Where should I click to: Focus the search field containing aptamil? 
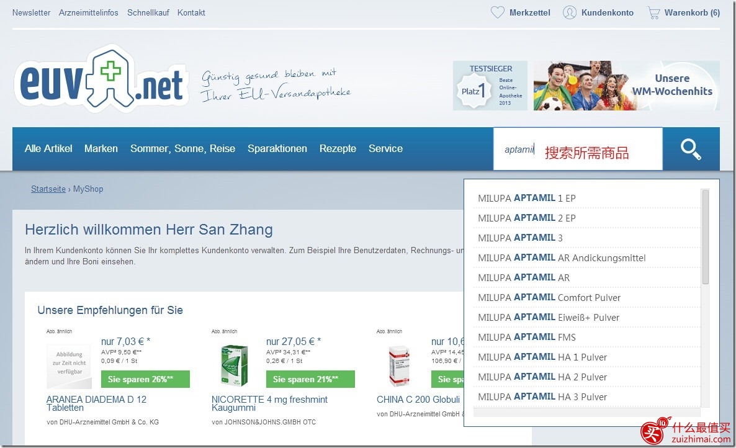578,149
